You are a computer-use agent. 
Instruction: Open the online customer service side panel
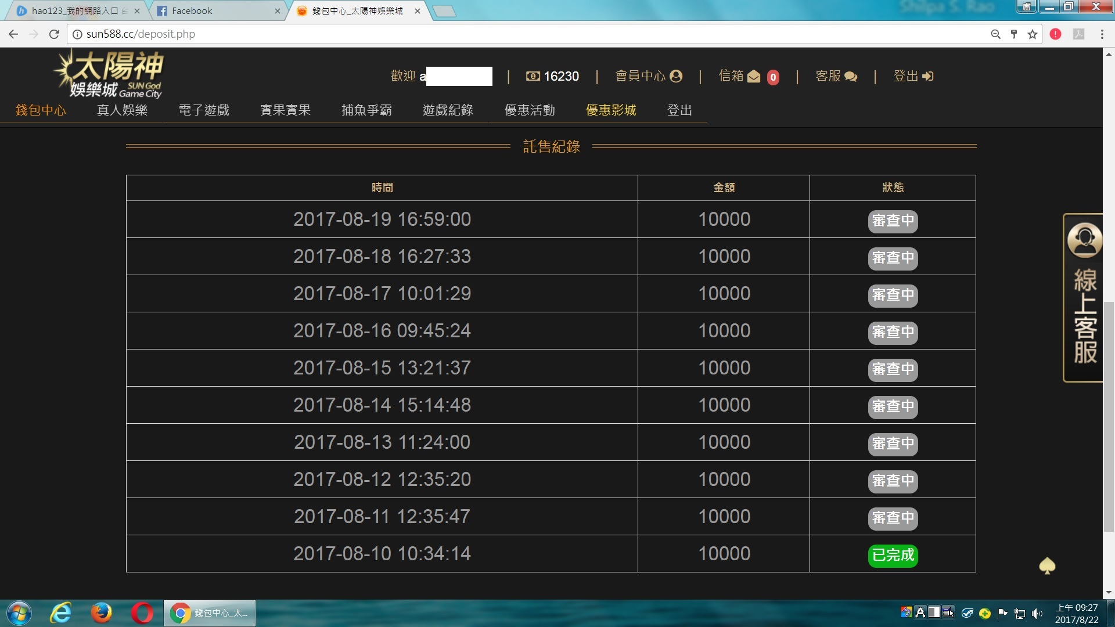point(1084,298)
